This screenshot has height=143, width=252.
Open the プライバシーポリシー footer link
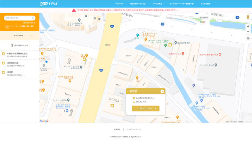(x=134, y=129)
